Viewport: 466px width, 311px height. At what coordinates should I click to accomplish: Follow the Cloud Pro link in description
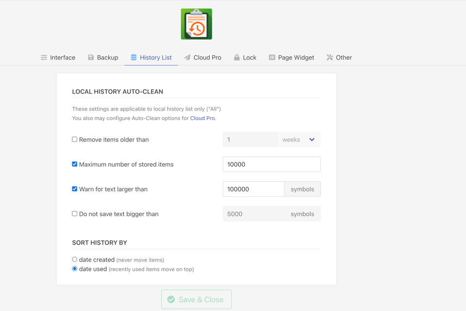tap(202, 118)
